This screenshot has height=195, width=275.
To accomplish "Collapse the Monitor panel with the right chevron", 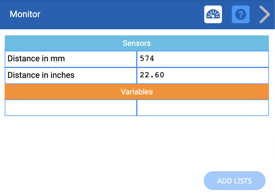I will [264, 14].
